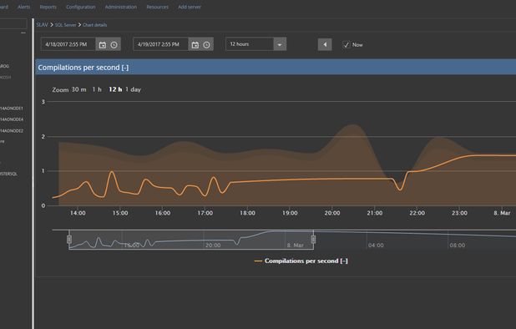Click the left handle of navigator range
516x329 pixels.
69,239
